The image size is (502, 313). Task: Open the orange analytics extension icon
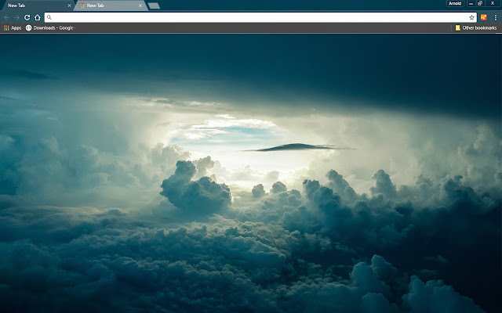point(483,17)
